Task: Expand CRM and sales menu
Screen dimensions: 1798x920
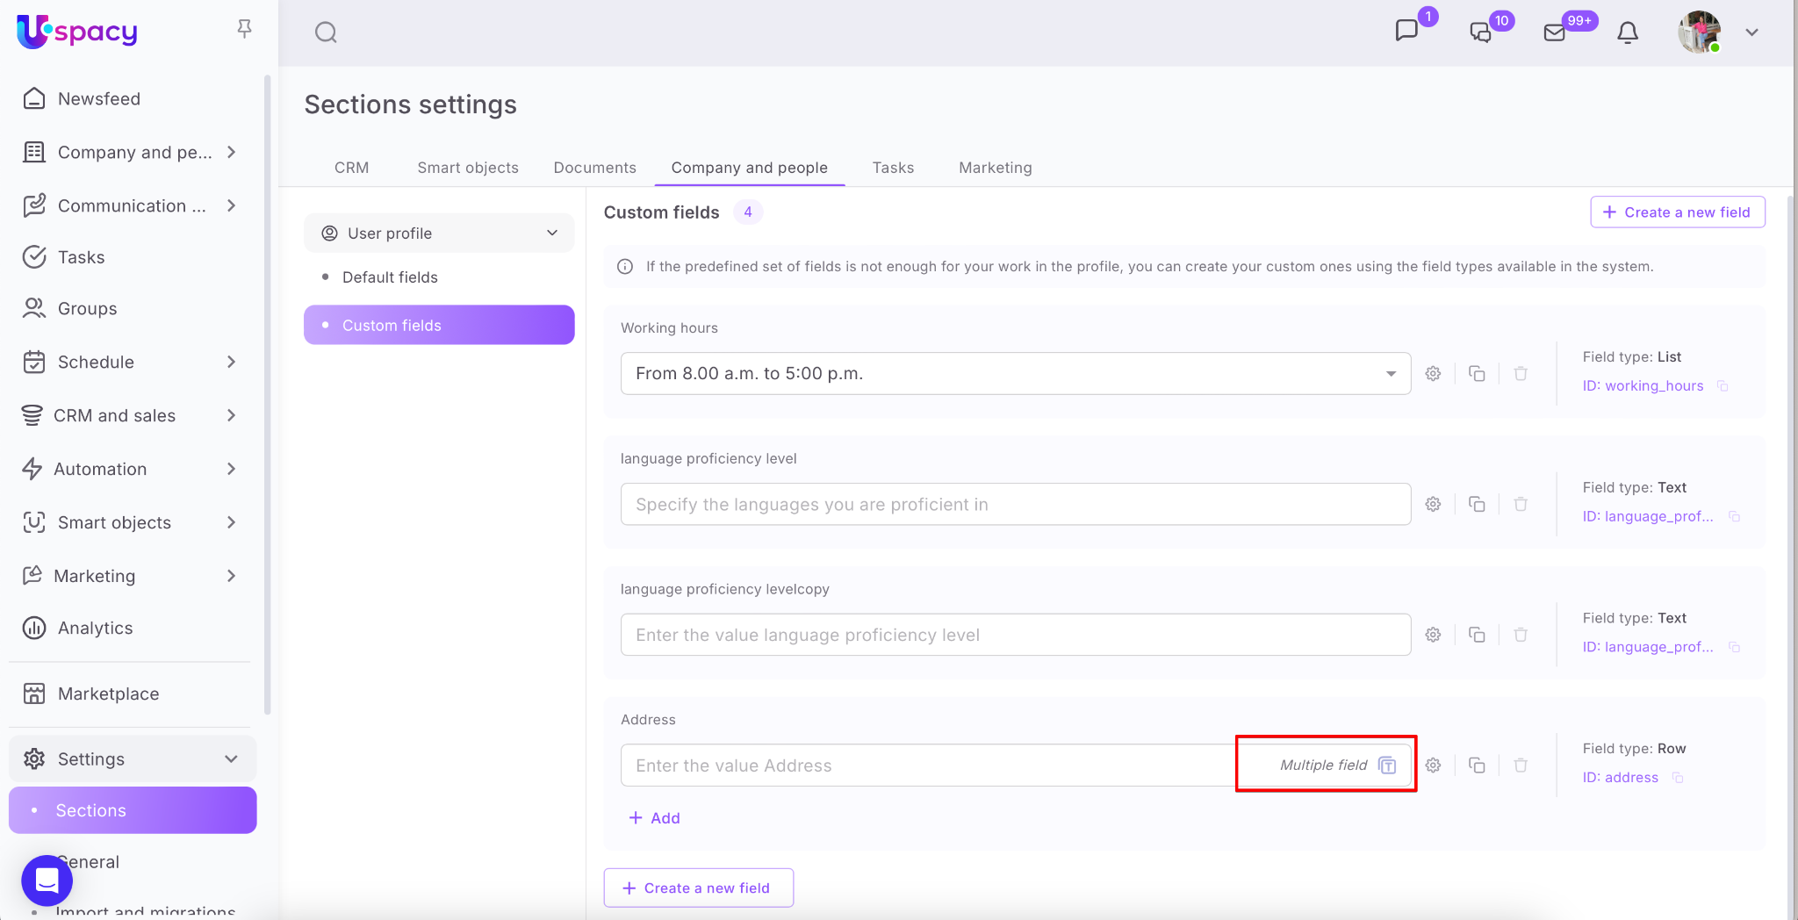Action: (x=231, y=415)
